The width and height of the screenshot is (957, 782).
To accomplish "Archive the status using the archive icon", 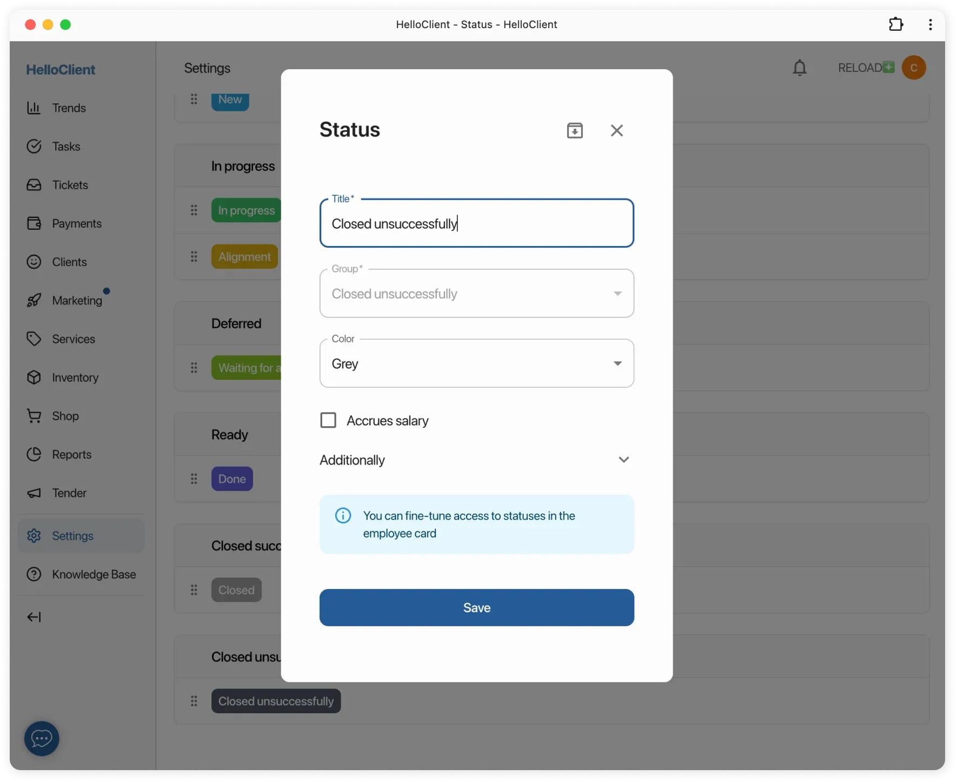I will click(x=575, y=130).
